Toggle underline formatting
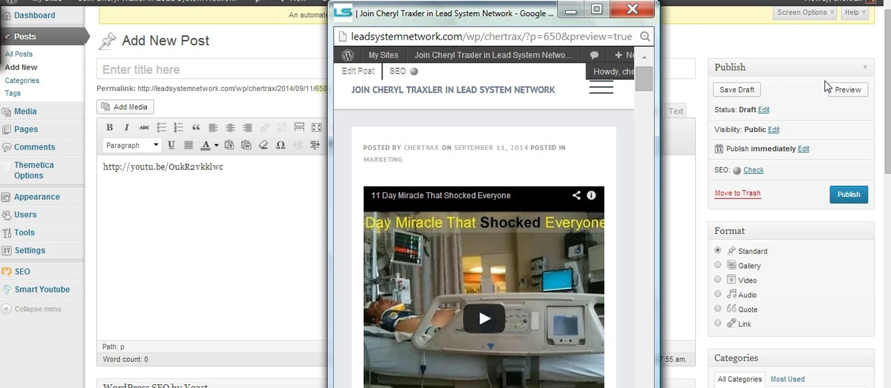The image size is (891, 388). [171, 145]
